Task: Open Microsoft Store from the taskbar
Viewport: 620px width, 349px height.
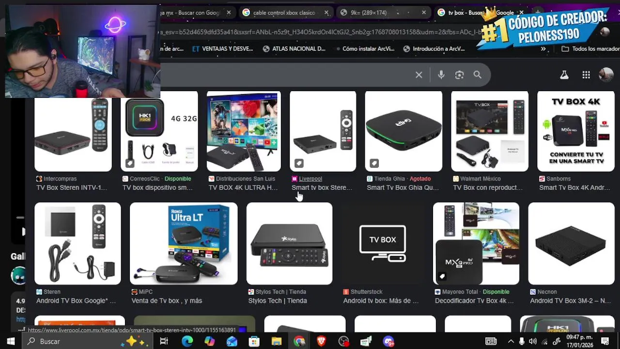Action: tap(254, 341)
